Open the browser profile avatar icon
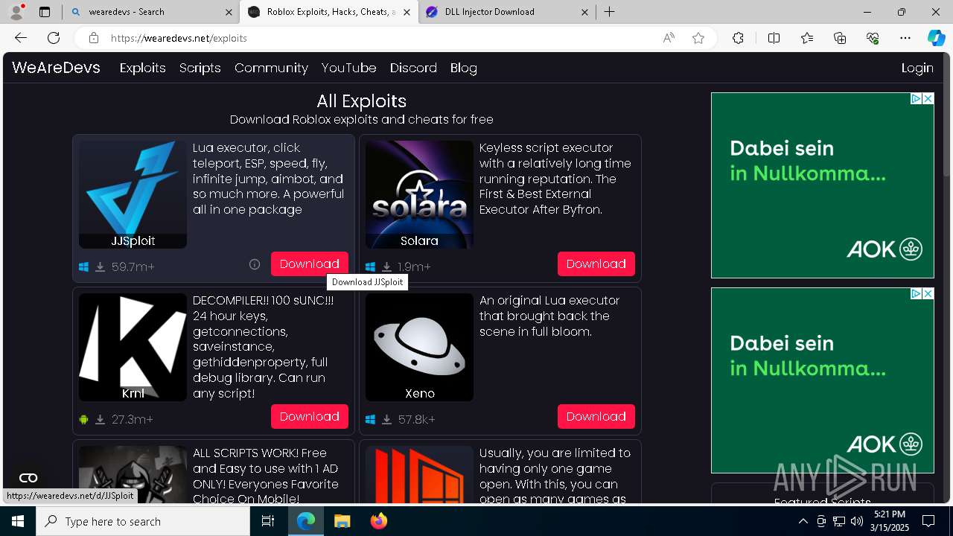 [x=16, y=12]
